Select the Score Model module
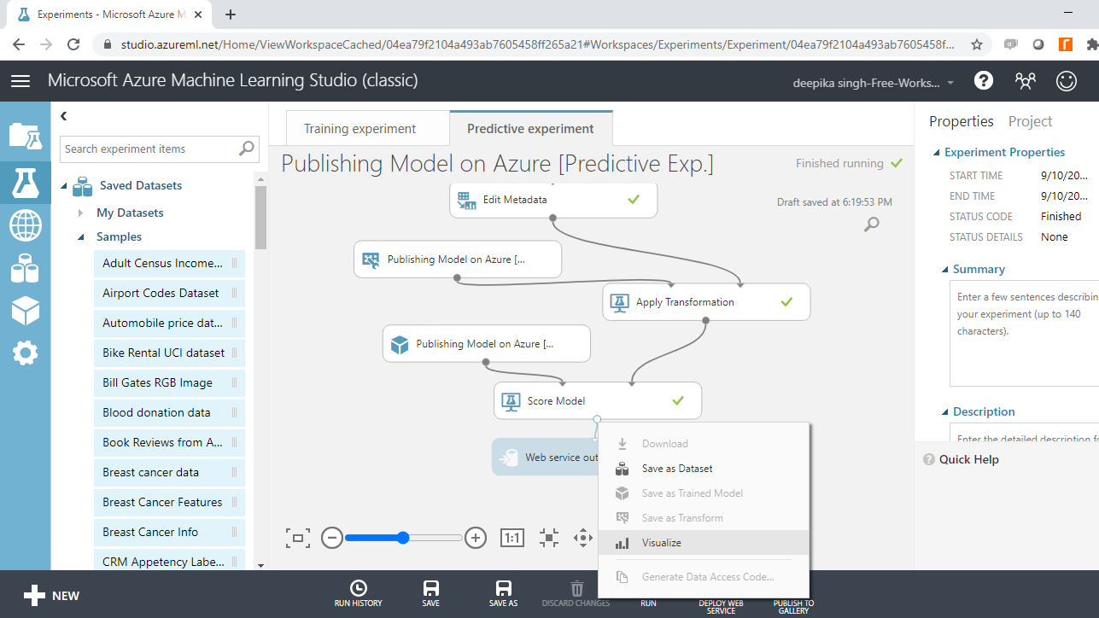Image resolution: width=1099 pixels, height=618 pixels. (x=598, y=400)
